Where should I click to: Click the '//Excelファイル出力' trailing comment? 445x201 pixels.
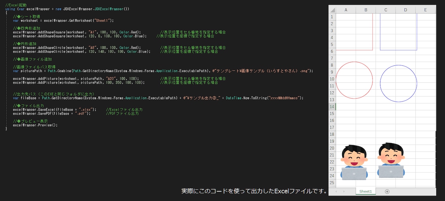pos(124,109)
